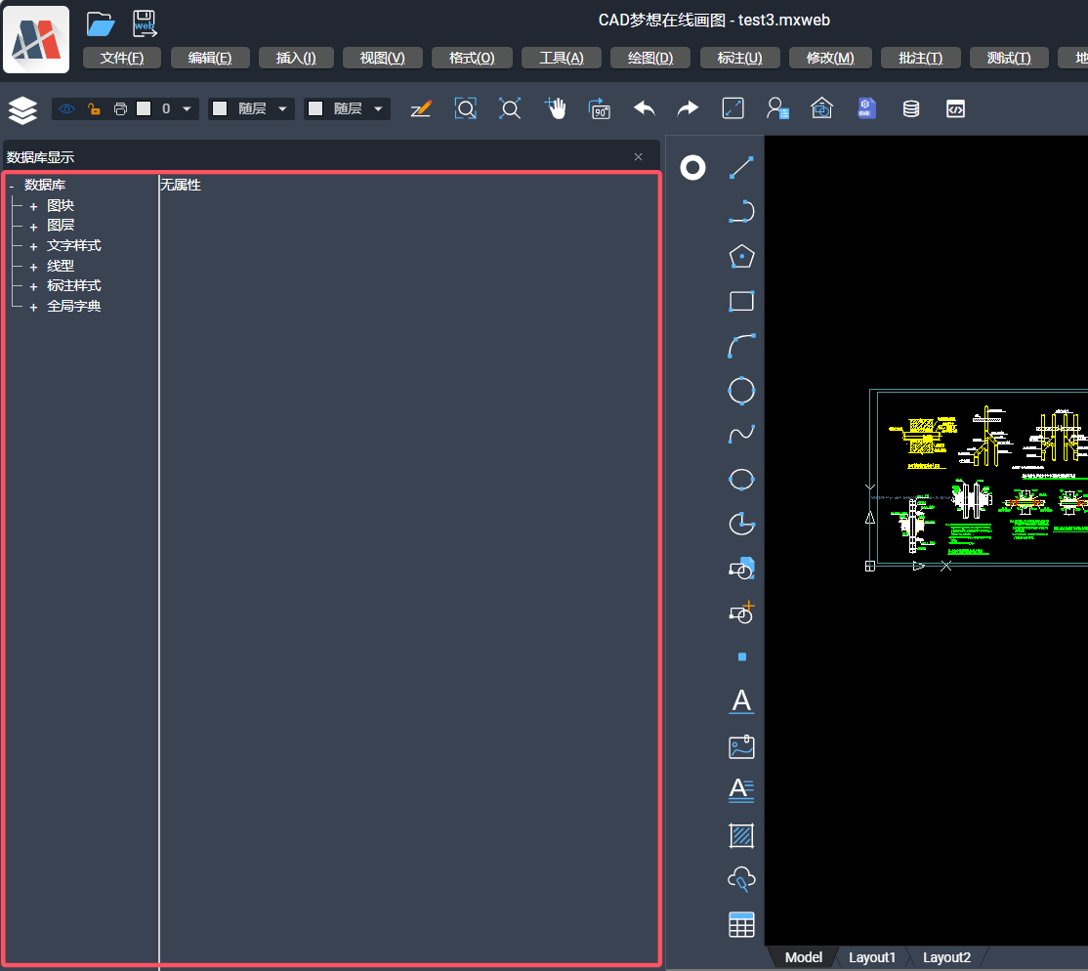
Task: Select the revision cloud tool
Action: click(x=741, y=880)
